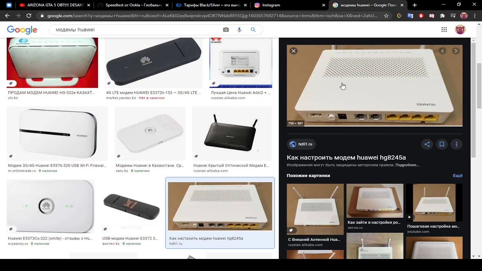Click Ещё next to Похожие картинки
The height and width of the screenshot is (271, 482).
tap(458, 176)
